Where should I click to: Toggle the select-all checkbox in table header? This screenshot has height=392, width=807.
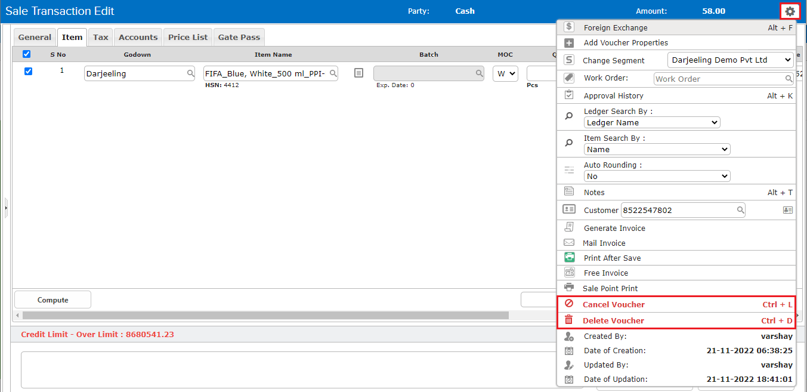26,54
